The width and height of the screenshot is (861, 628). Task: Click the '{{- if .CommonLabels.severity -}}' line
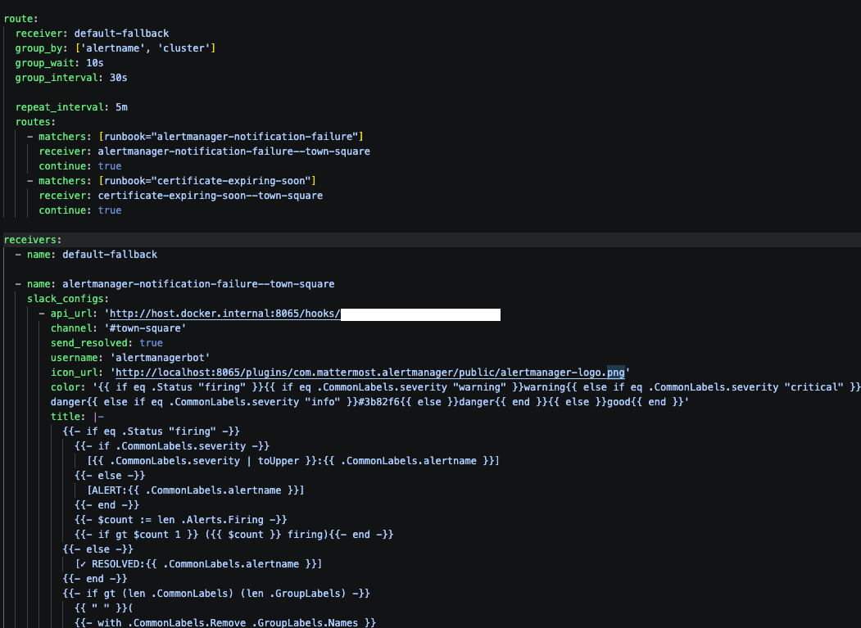[172, 446]
